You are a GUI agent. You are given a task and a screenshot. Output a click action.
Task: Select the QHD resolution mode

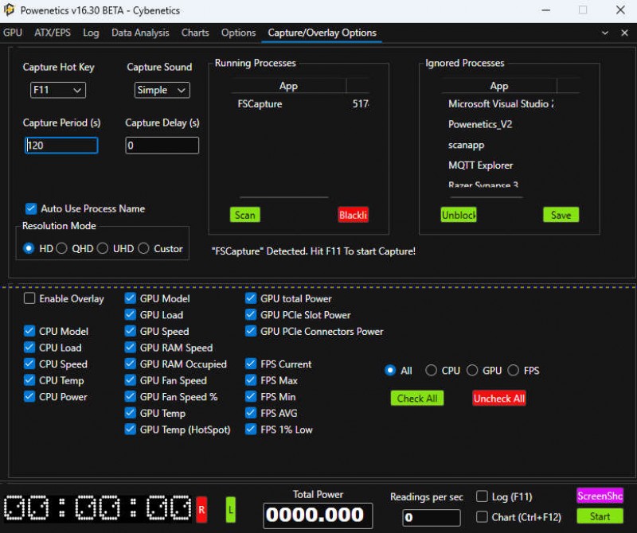[x=63, y=248]
